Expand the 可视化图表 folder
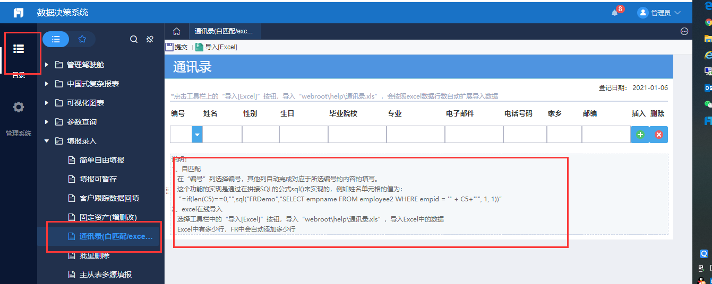Screen dimensions: 712x284 click(47, 103)
